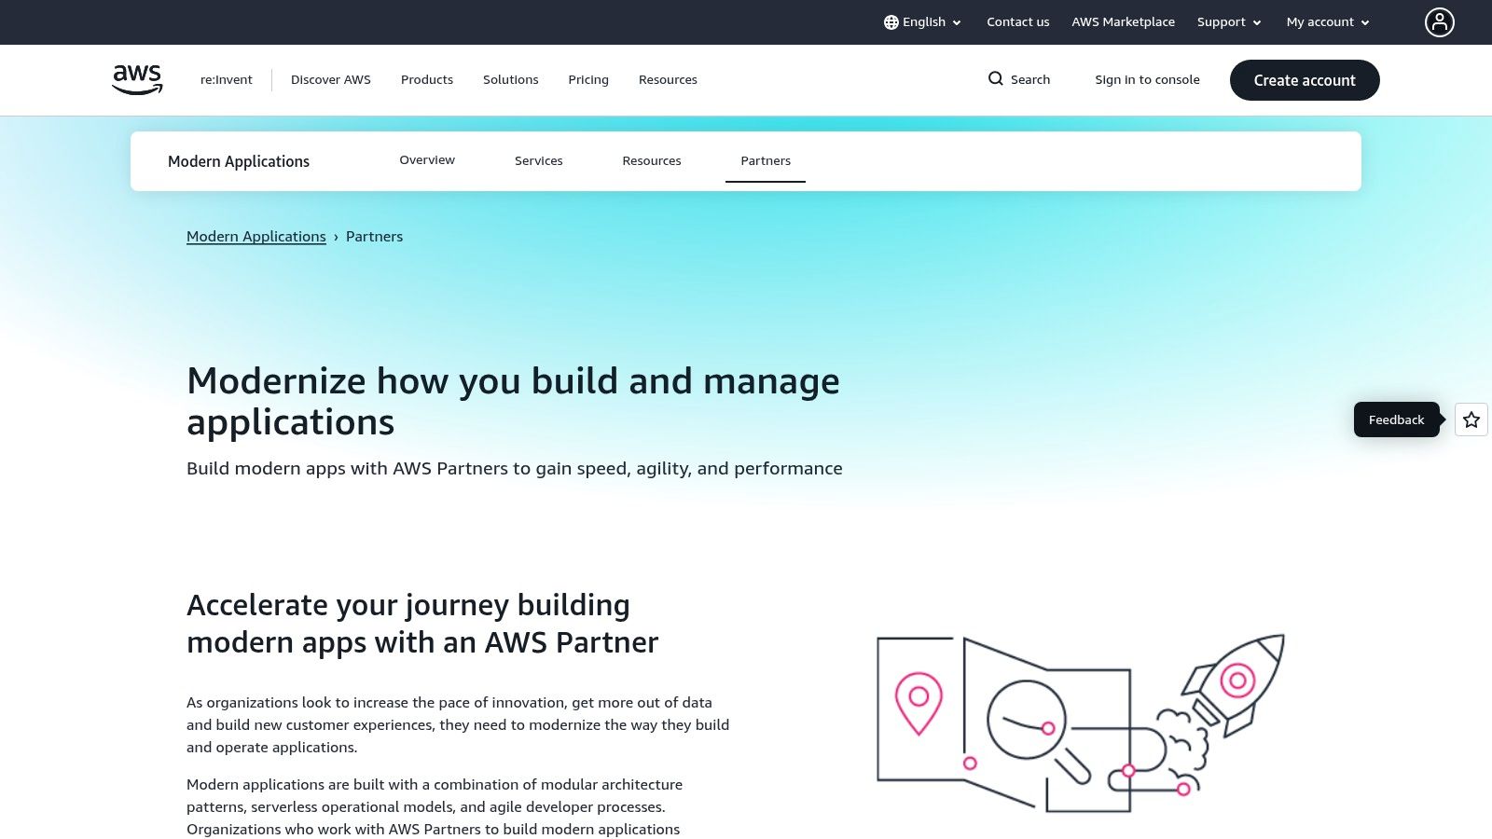Follow the Contact us link
The image size is (1492, 839).
(x=1017, y=21)
